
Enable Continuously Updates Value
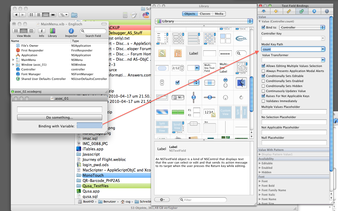tap(263, 91)
